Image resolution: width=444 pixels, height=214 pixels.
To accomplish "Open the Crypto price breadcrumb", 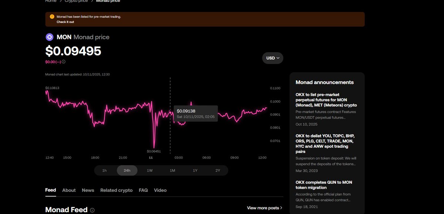I will pyautogui.click(x=77, y=1).
